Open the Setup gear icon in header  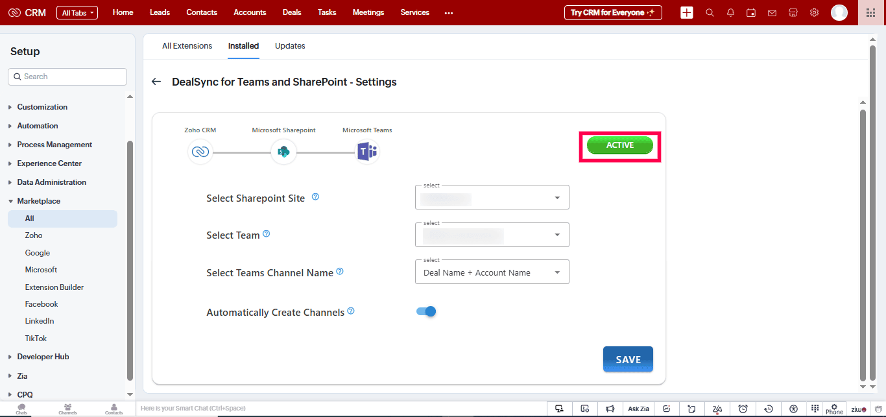coord(814,12)
